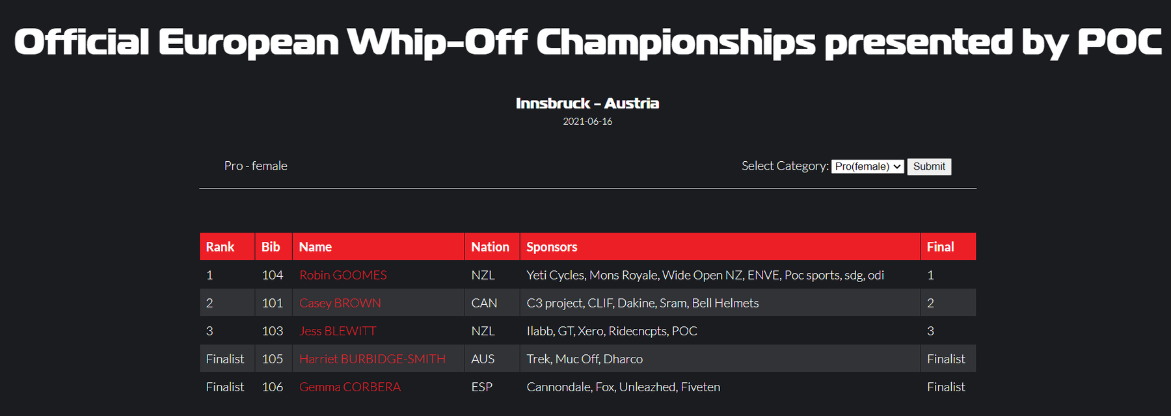Click the Final column header
The height and width of the screenshot is (416, 1171).
click(x=940, y=247)
